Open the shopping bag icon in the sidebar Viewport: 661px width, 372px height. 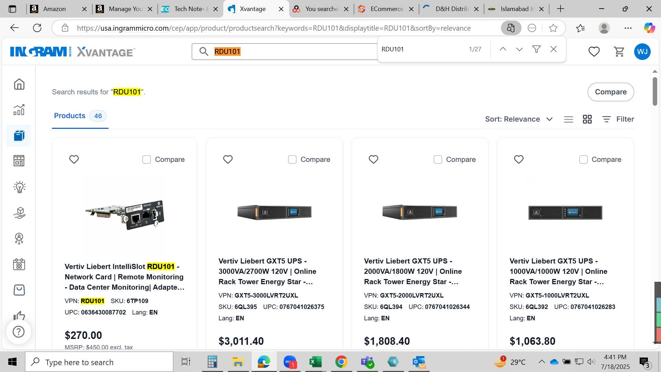tap(19, 290)
